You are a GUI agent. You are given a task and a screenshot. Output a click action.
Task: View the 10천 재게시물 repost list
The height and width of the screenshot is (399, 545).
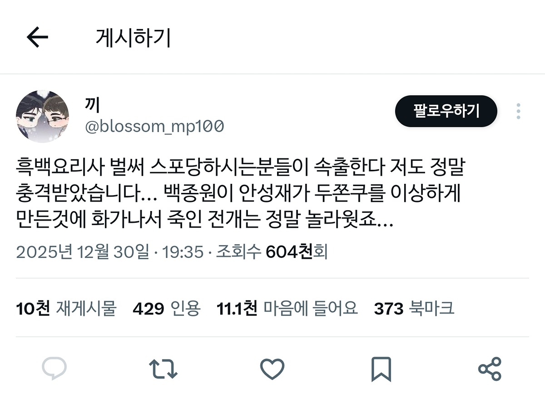(x=66, y=309)
